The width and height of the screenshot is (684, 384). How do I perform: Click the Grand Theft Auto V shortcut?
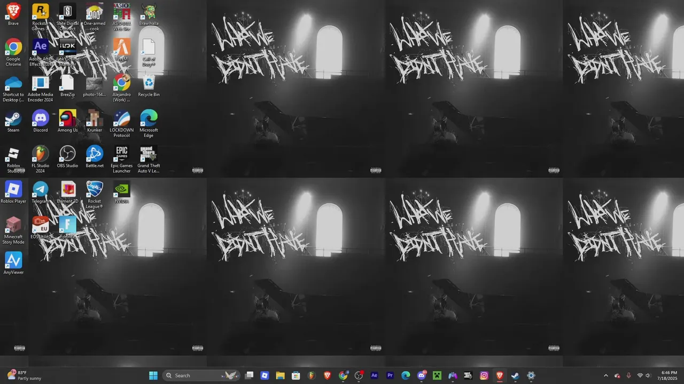[149, 159]
